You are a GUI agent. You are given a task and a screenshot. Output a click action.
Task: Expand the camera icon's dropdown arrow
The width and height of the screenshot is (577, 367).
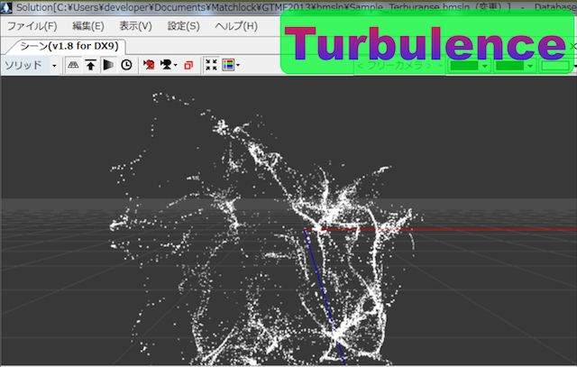point(176,66)
